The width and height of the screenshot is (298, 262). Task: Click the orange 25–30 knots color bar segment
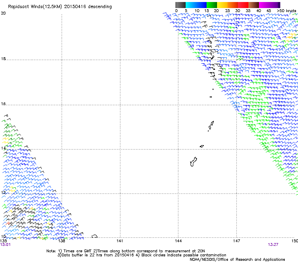[x=233, y=5]
